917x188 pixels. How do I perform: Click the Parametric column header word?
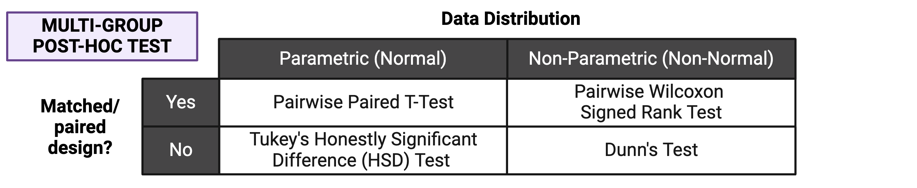(324, 58)
